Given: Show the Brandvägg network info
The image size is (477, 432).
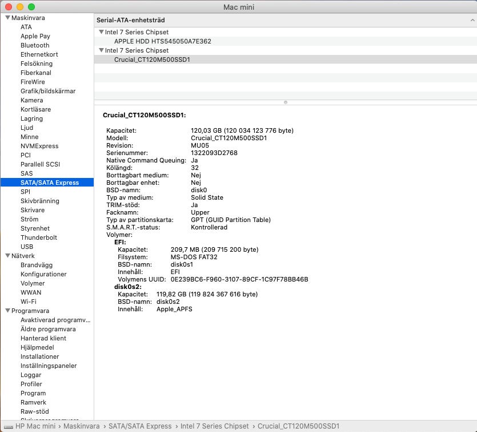Looking at the screenshot, I should (x=37, y=265).
